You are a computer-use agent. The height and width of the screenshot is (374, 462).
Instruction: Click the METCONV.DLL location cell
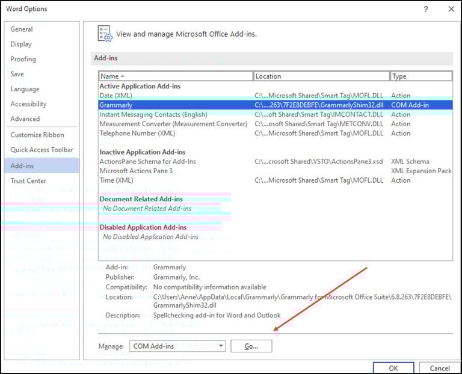[319, 124]
